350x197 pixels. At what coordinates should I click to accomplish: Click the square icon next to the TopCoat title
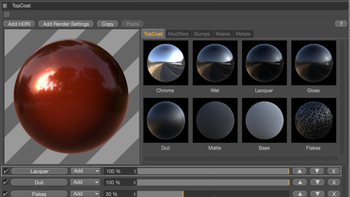5,6
